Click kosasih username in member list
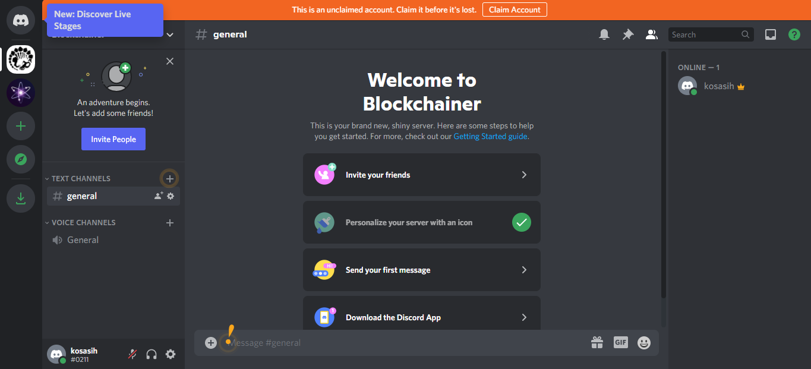The width and height of the screenshot is (811, 369). 719,86
